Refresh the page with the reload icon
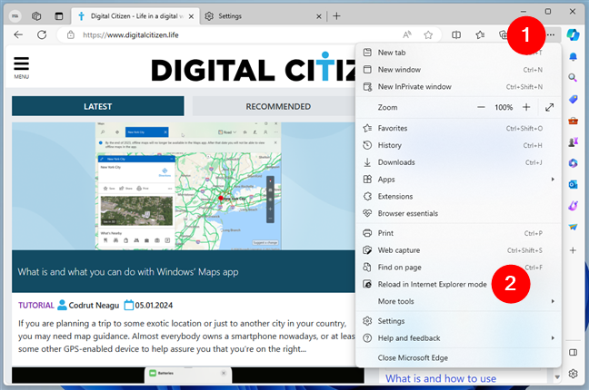 pos(42,34)
